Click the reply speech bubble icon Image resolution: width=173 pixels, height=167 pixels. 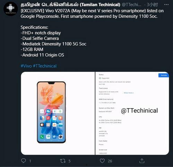[24, 161]
